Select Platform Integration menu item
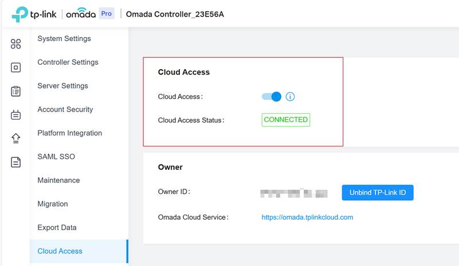Image resolution: width=459 pixels, height=266 pixels. (69, 133)
